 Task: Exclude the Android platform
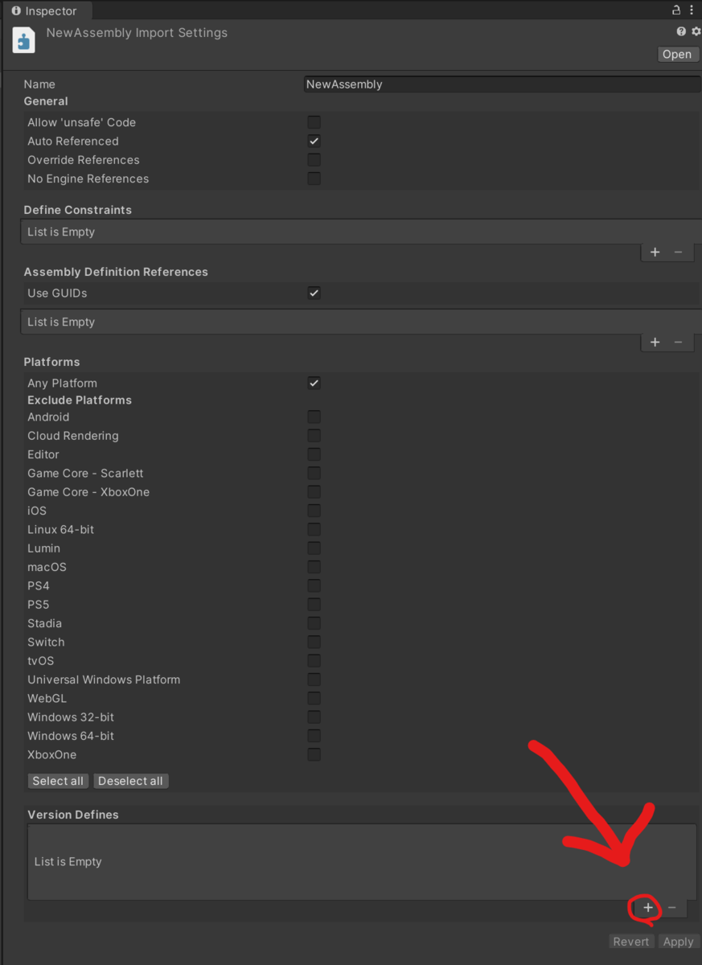coord(314,417)
